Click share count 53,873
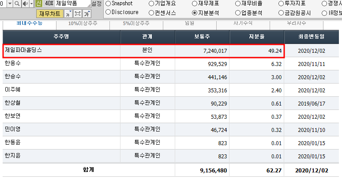Image resolution: width=342 pixels, height=179 pixels. (x=219, y=117)
